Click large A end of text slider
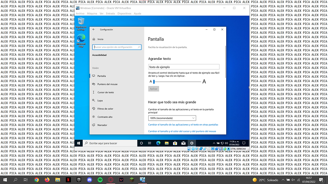 [204, 81]
